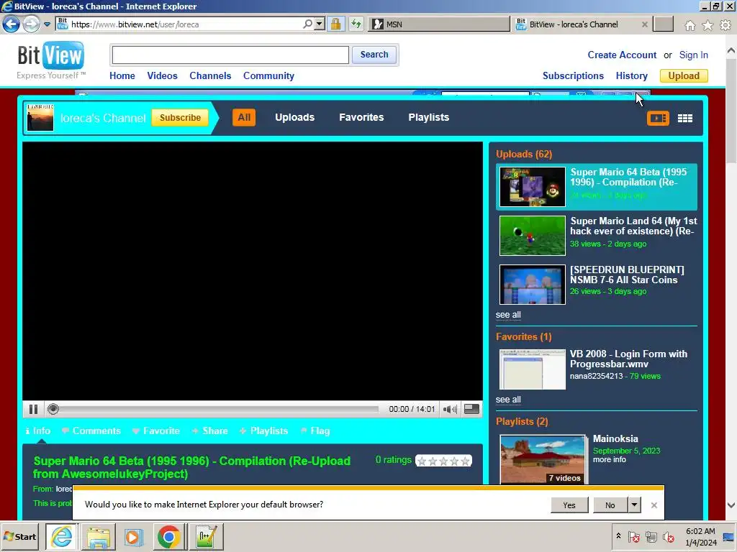Select the Favorites channel tab
Viewport: 737px width, 552px height.
point(361,117)
